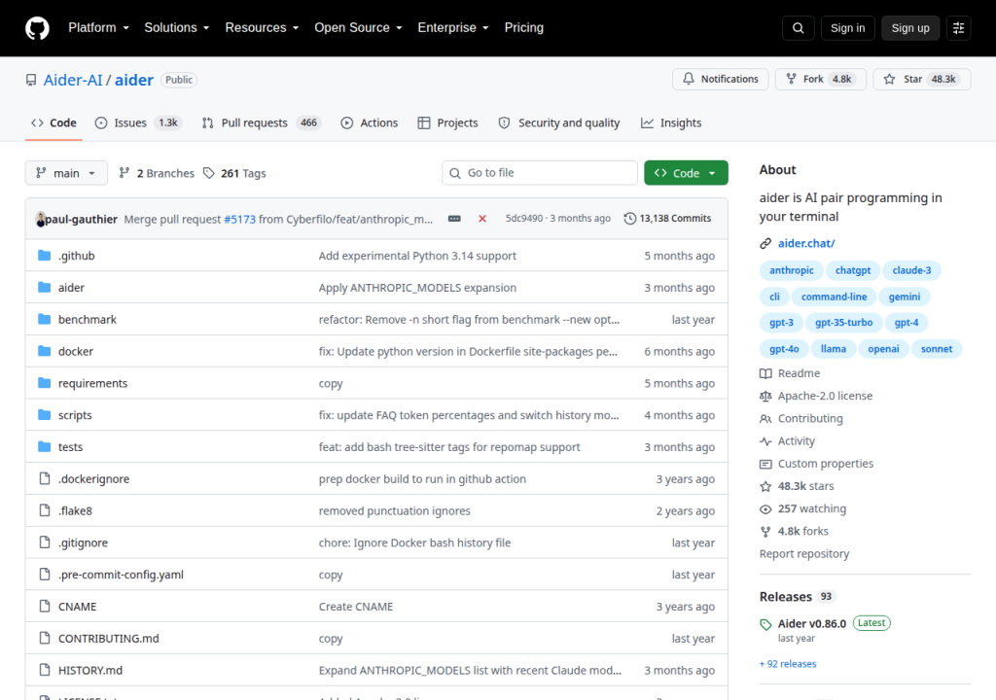Image resolution: width=996 pixels, height=700 pixels.
Task: Open the aider.chat/ website link
Action: tap(806, 243)
